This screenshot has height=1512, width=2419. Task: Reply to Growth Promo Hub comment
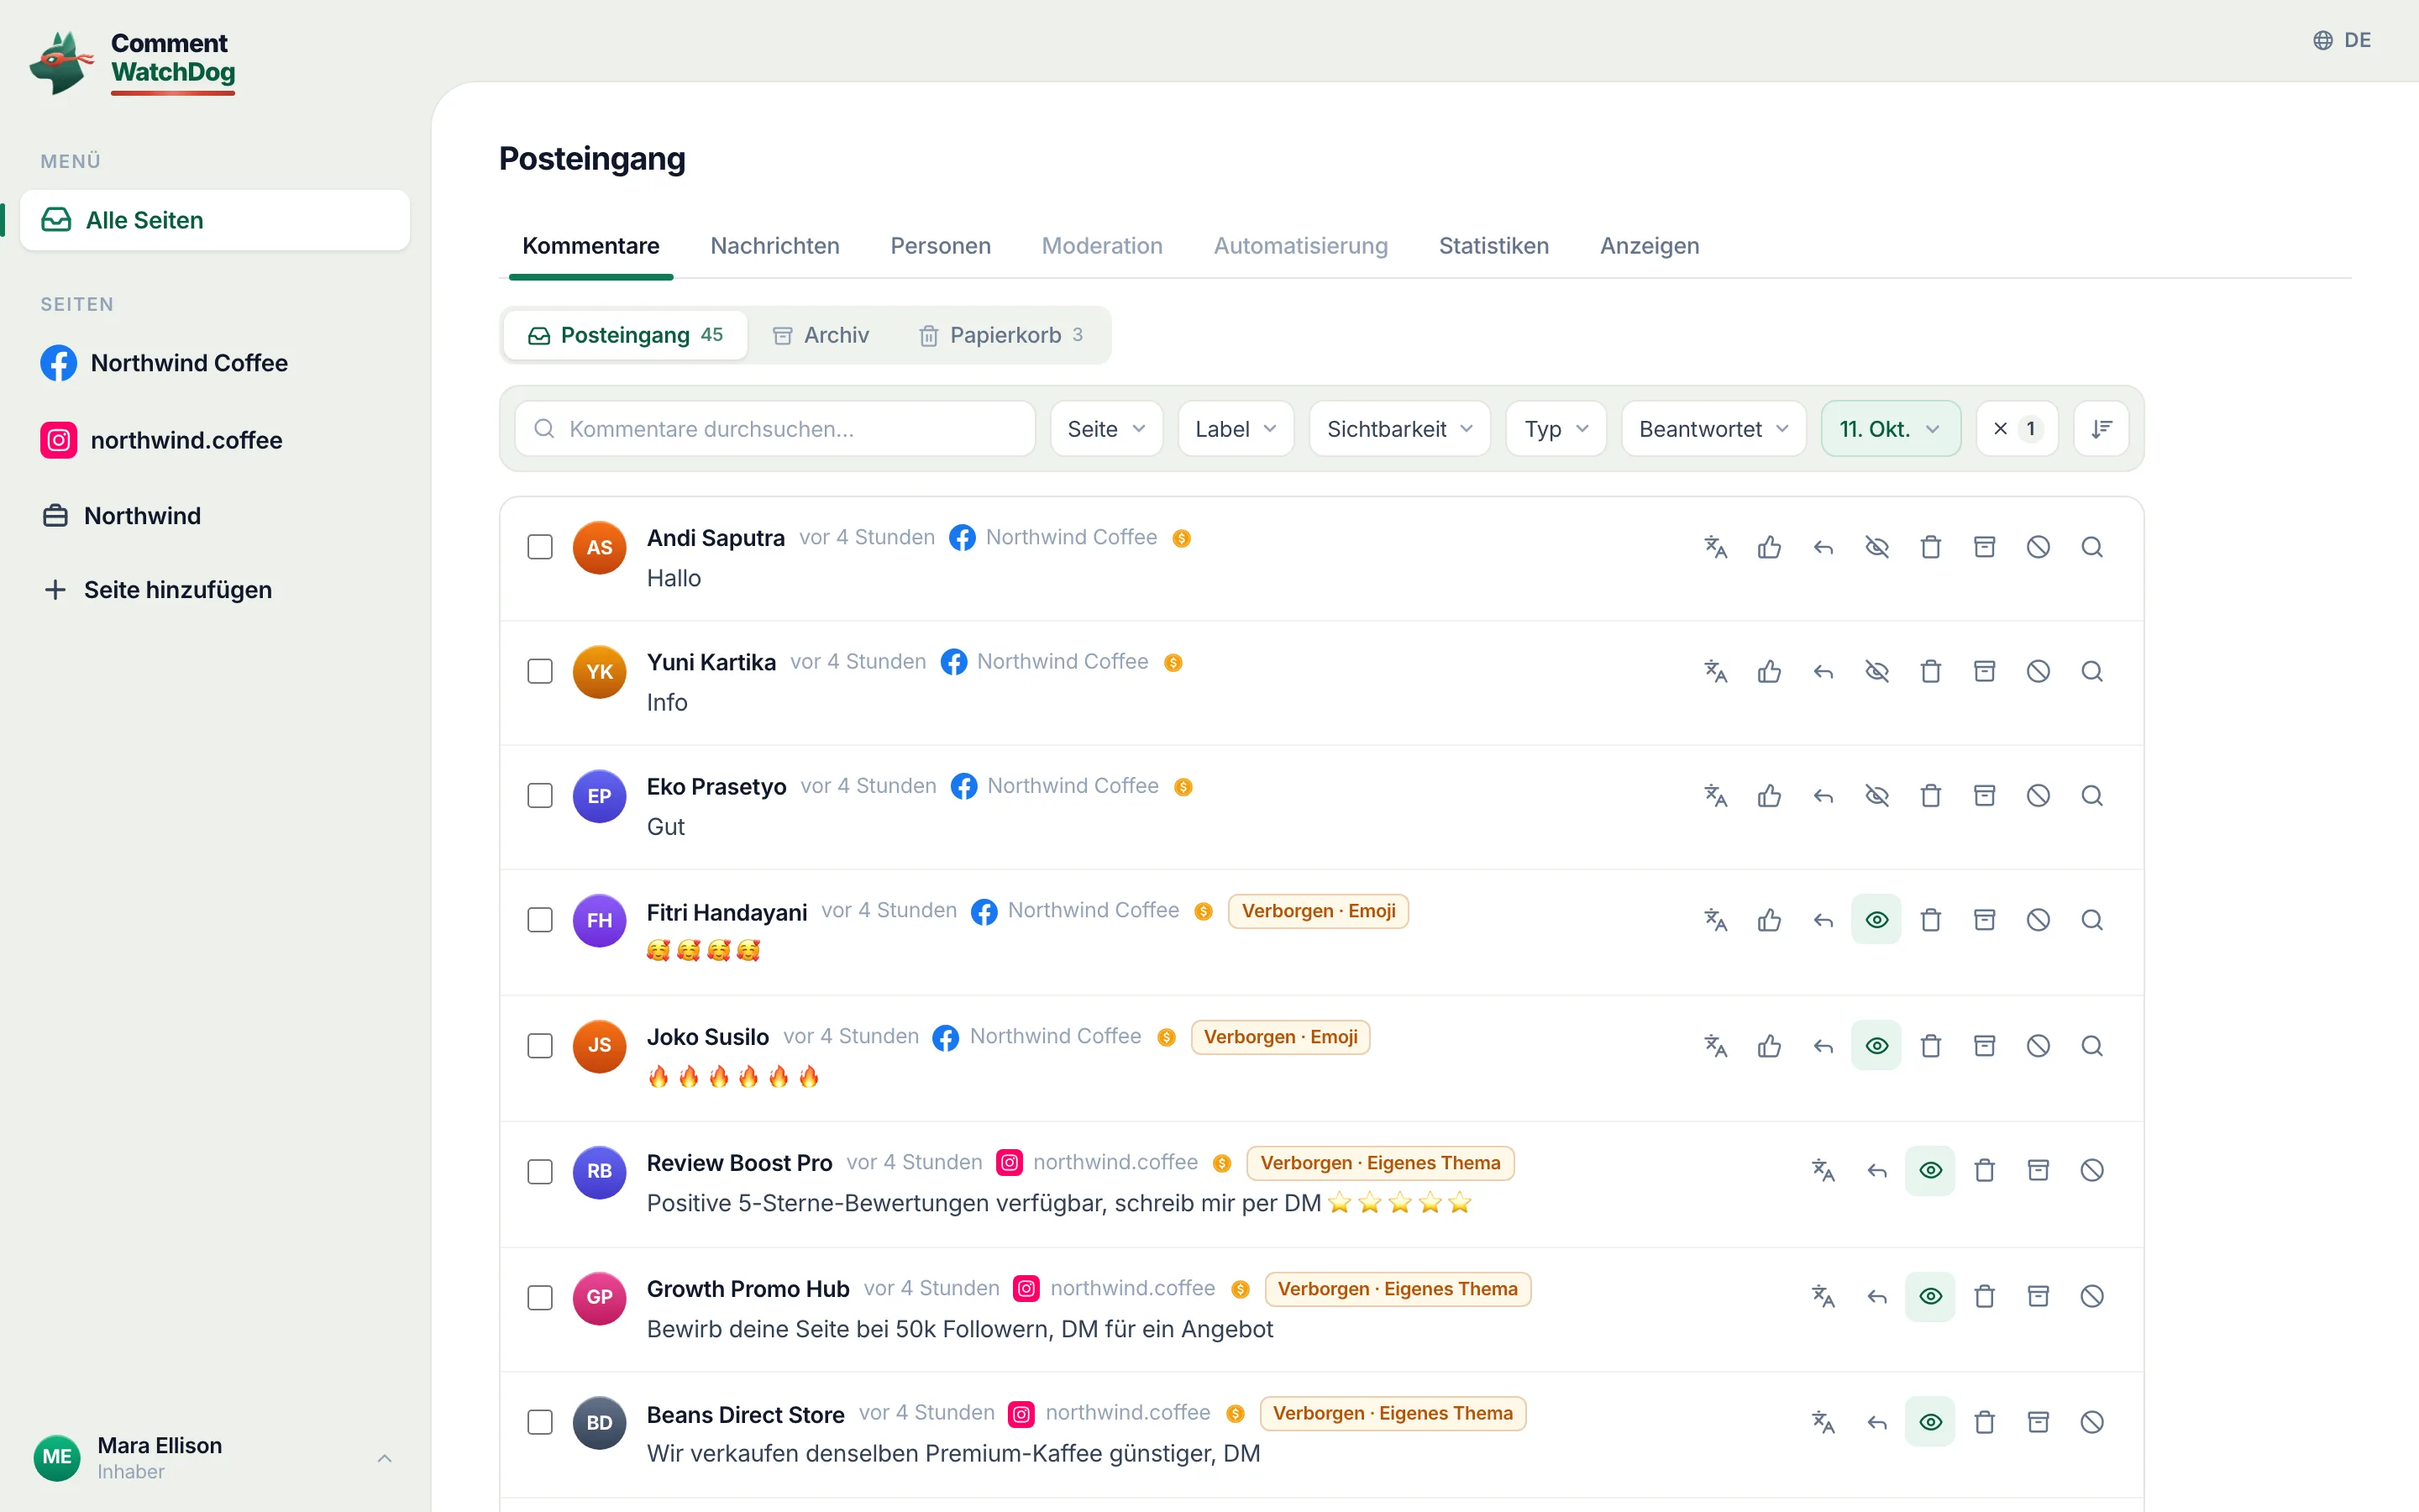[x=1877, y=1297]
